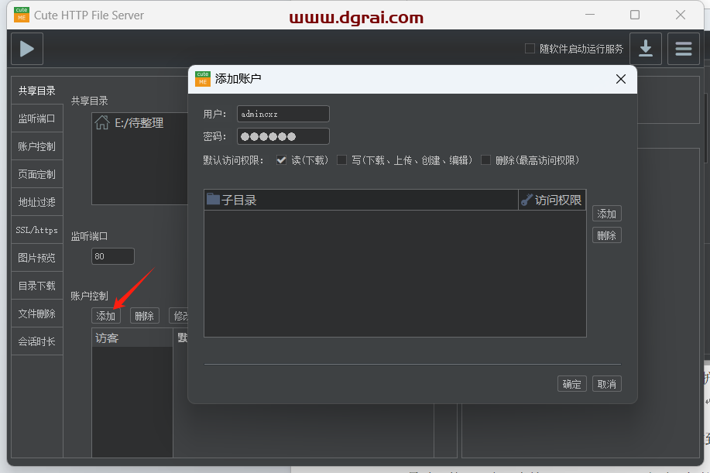This screenshot has width=710, height=473.
Task: Click 删除 button beside subdirectory table
Action: point(607,235)
